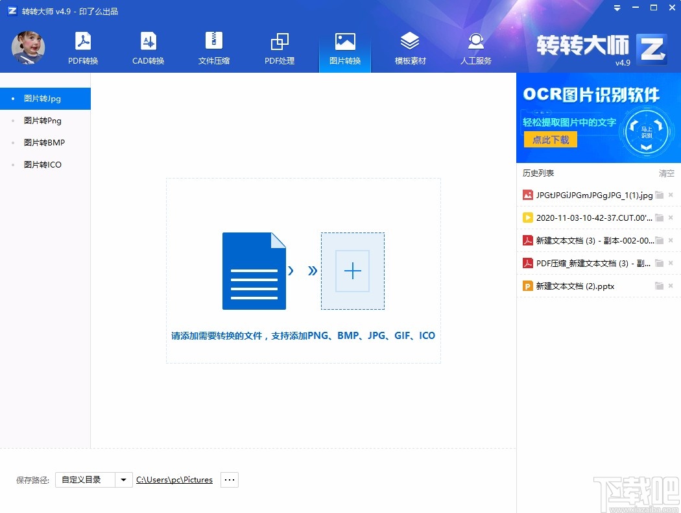Download OCR software via 点此下载
The image size is (681, 513).
click(549, 139)
